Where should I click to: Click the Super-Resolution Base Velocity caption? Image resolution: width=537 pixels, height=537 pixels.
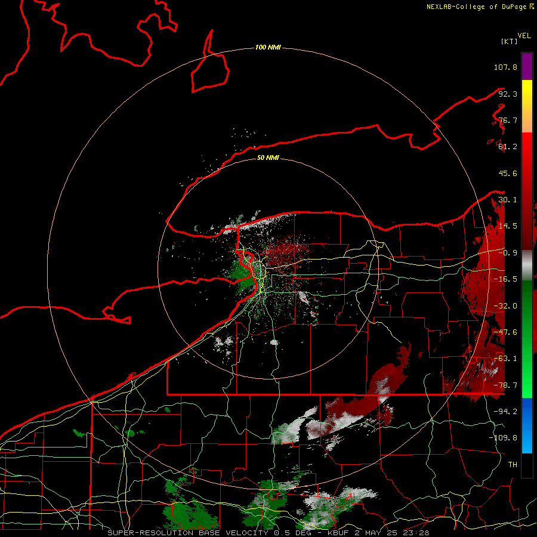pyautogui.click(x=268, y=533)
